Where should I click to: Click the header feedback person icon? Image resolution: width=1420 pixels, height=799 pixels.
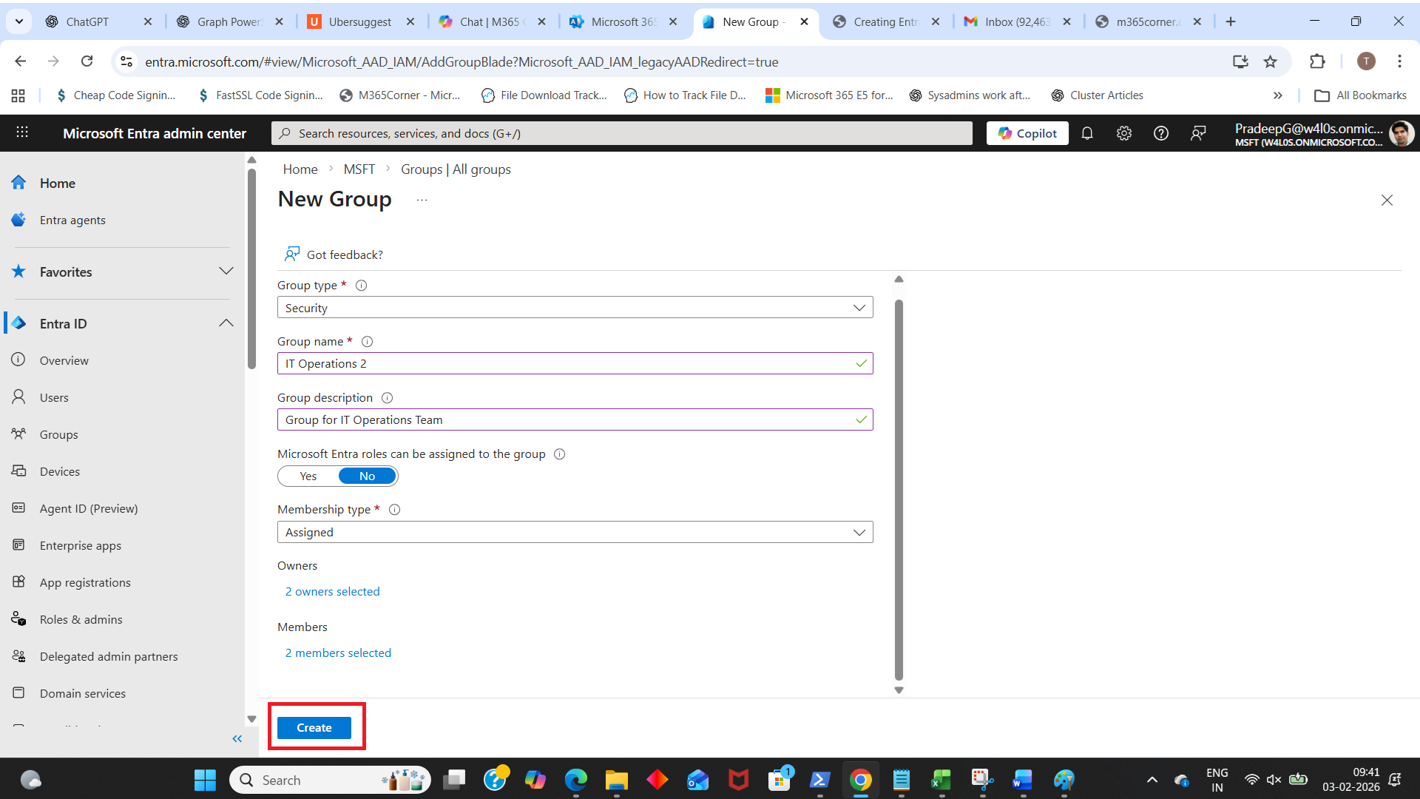click(x=1198, y=133)
